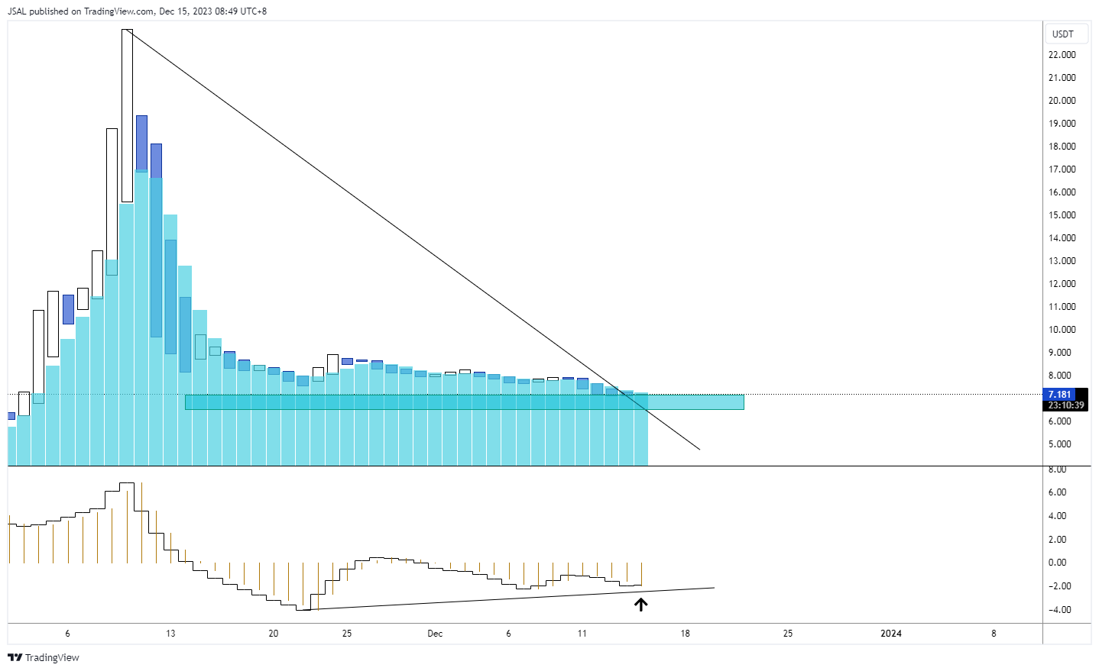1099x671 pixels.
Task: Click the 0.00 indicator axis label
Action: (x=1058, y=563)
